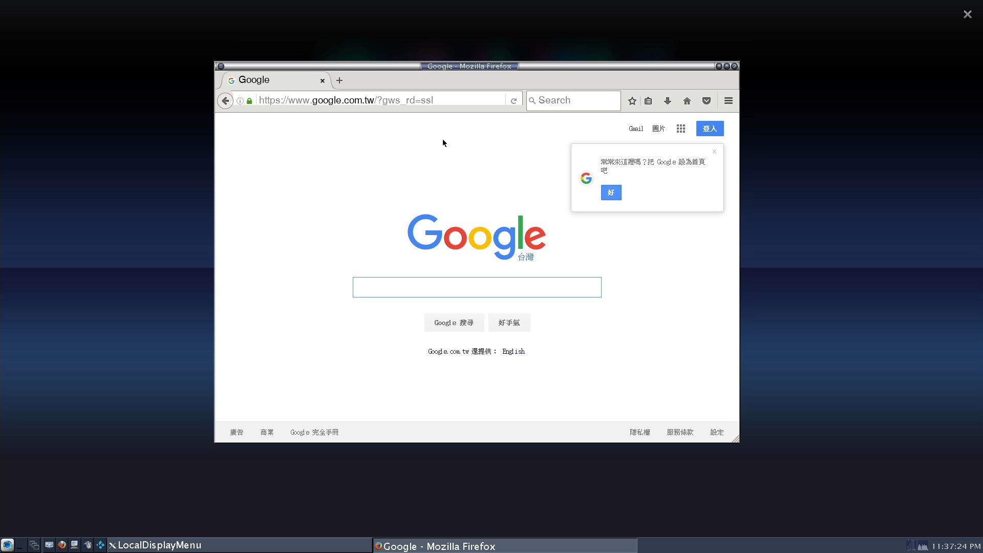Close the Google tab

[x=323, y=80]
